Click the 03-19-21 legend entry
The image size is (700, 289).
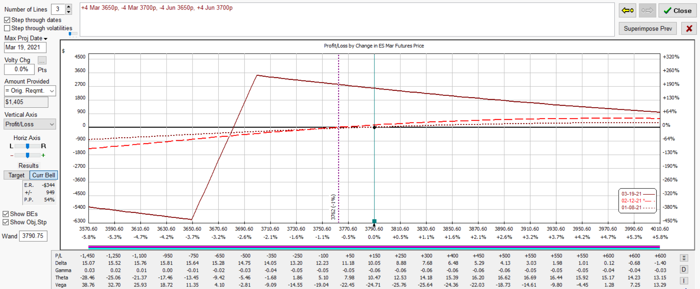[638, 194]
